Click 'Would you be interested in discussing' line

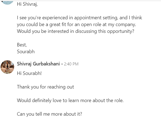pos(76,31)
